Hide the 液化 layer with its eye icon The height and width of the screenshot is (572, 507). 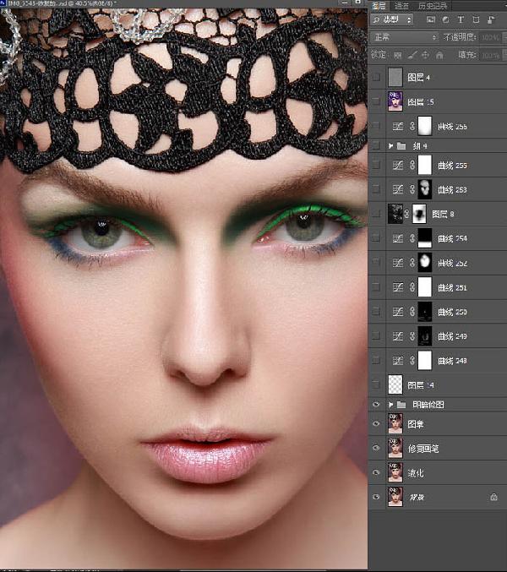tap(376, 472)
